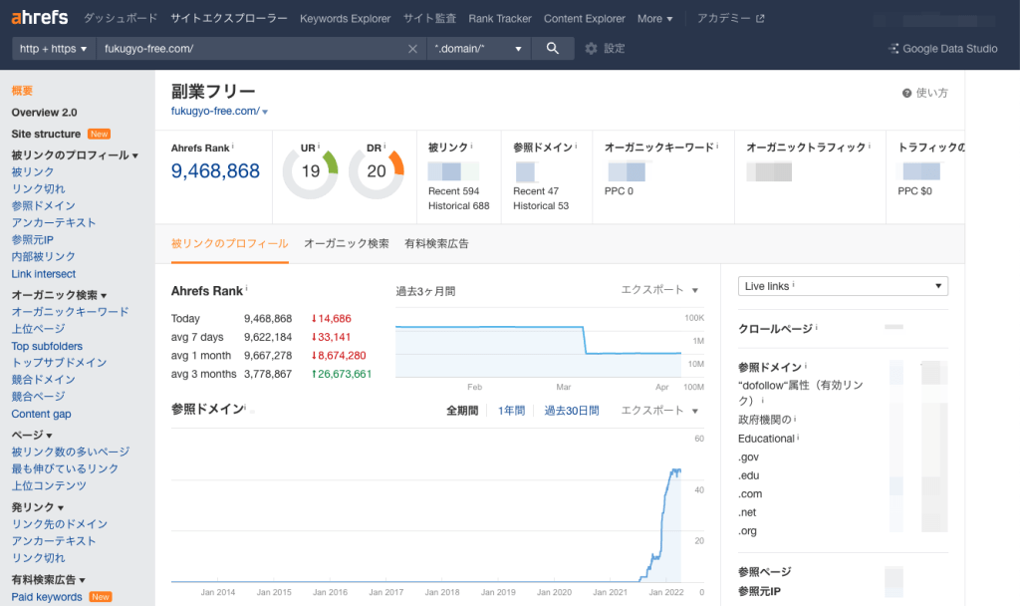Click the DR 20 gauge
This screenshot has height=606, width=1020.
coord(376,171)
